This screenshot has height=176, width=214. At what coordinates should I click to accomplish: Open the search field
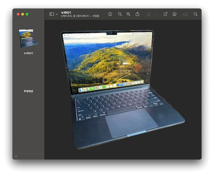[x=195, y=14]
